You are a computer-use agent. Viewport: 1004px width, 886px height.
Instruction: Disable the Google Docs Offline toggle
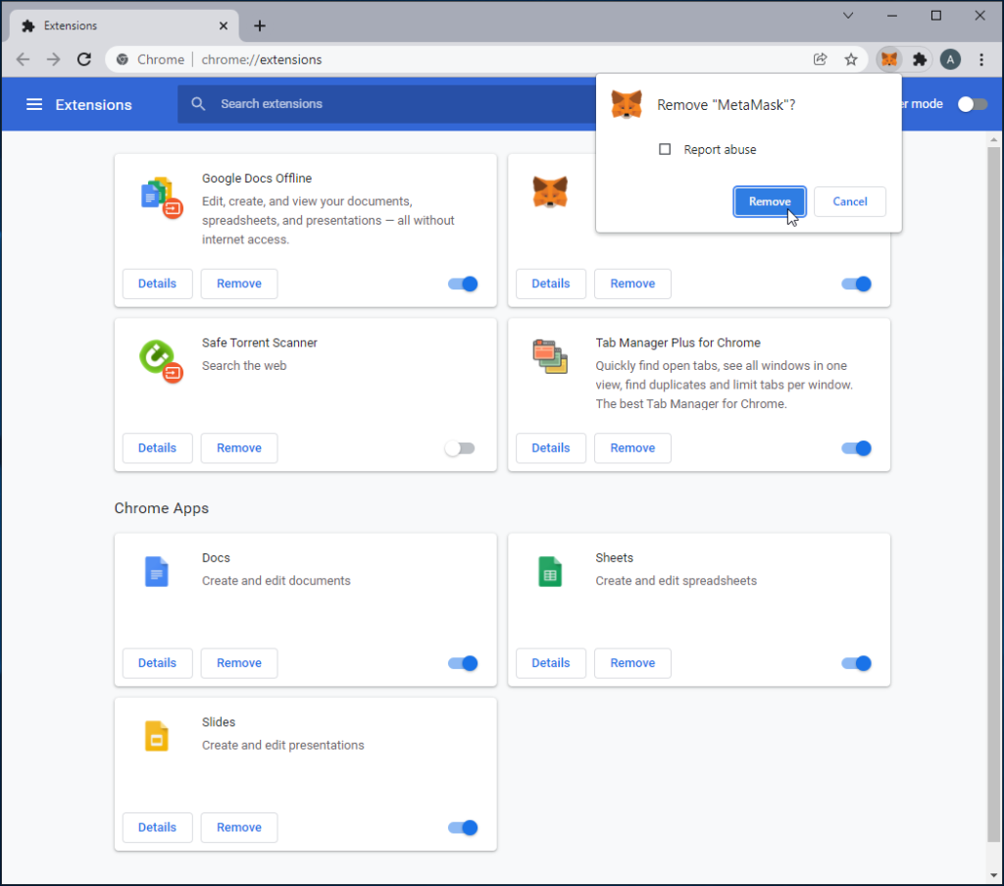coord(463,285)
